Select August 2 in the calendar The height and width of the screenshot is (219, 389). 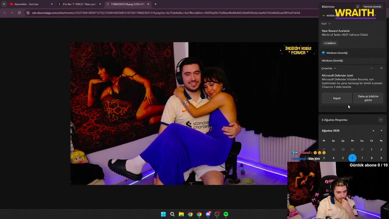(x=381, y=149)
